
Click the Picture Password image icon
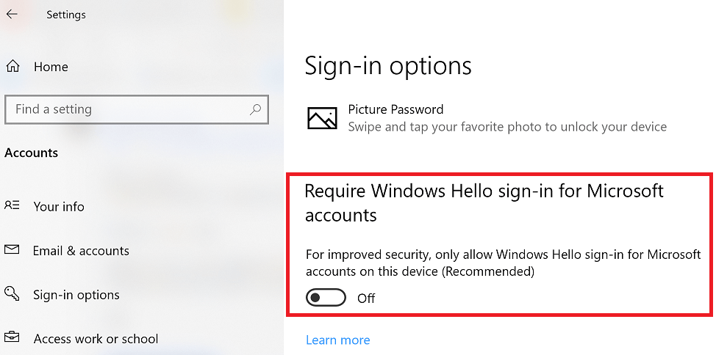[322, 118]
